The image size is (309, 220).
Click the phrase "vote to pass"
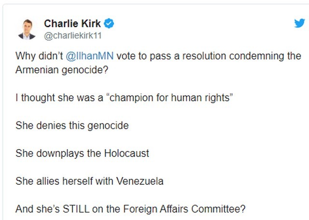[144, 56]
